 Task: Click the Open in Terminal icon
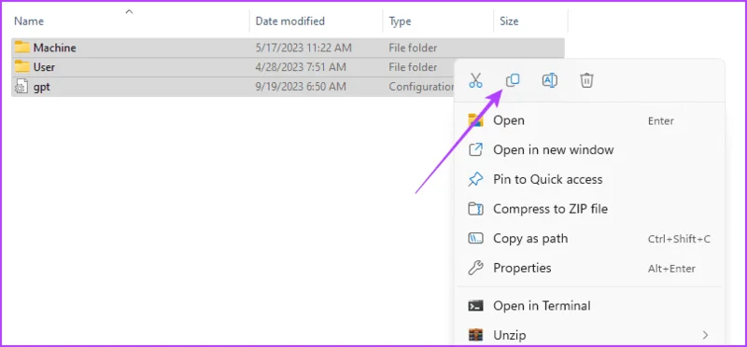click(x=475, y=306)
